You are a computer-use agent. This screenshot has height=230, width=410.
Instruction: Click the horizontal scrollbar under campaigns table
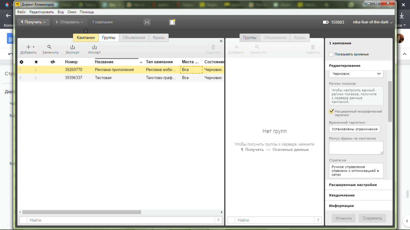coord(82,212)
